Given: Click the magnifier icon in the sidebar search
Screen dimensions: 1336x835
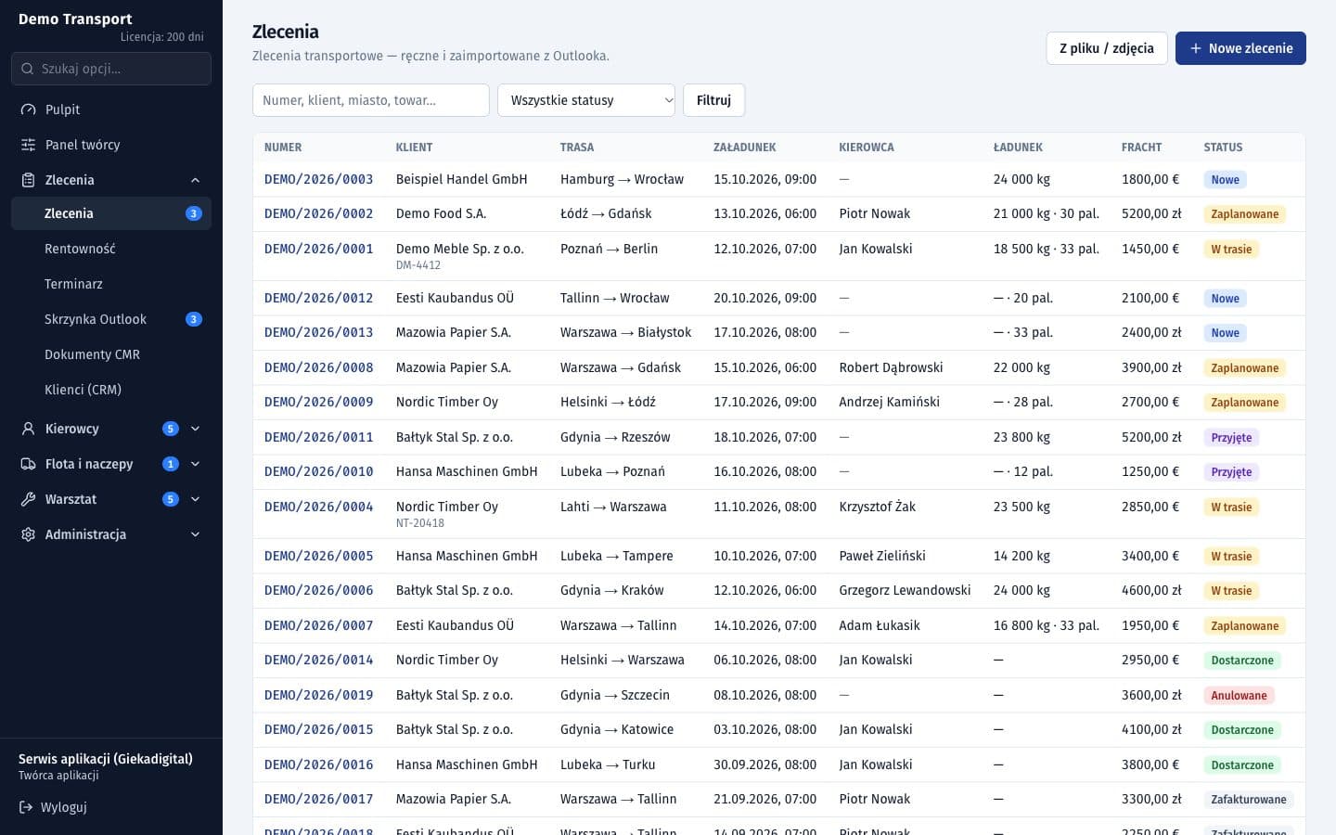Looking at the screenshot, I should pyautogui.click(x=28, y=69).
